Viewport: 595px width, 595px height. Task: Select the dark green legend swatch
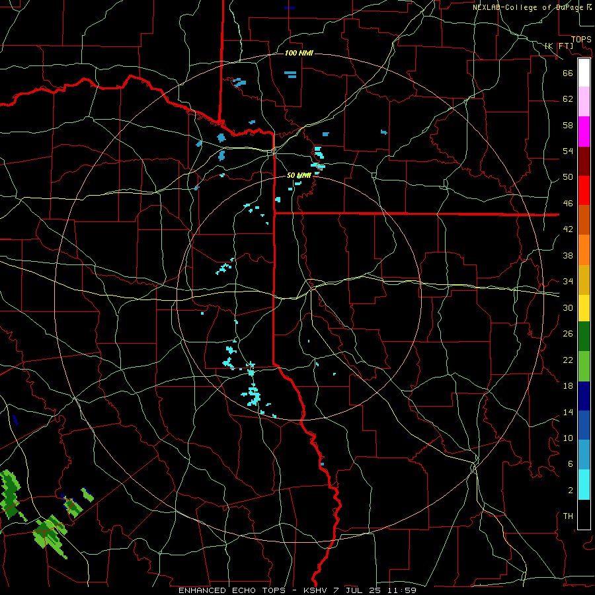pos(584,337)
